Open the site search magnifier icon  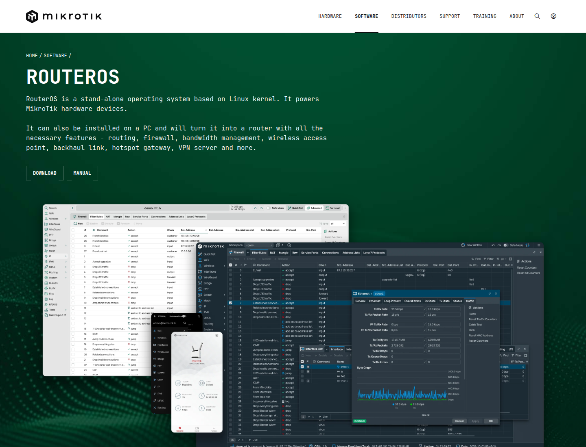(x=537, y=16)
